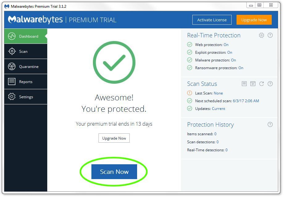Click the Quarantine radiation icon in sidebar
The height and width of the screenshot is (197, 285).
point(12,66)
